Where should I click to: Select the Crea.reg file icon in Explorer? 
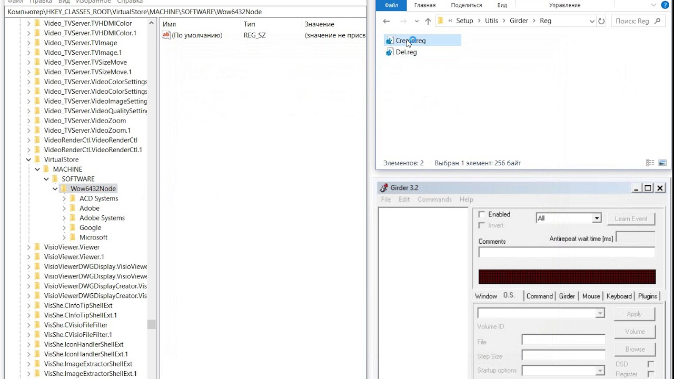[390, 41]
